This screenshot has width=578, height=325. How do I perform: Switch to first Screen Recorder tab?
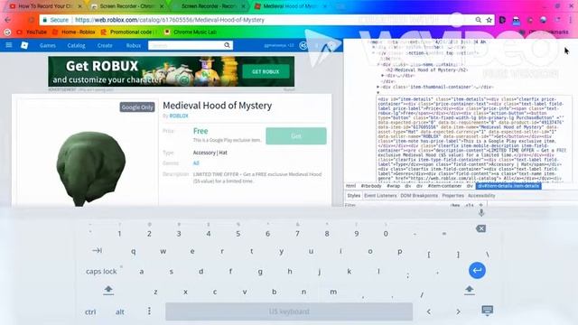[127, 6]
